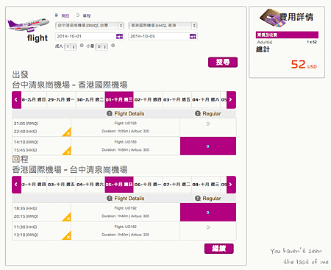The image size is (331, 270).
Task: Click the magnifier icon beside return Flight Details
Action: (110, 199)
